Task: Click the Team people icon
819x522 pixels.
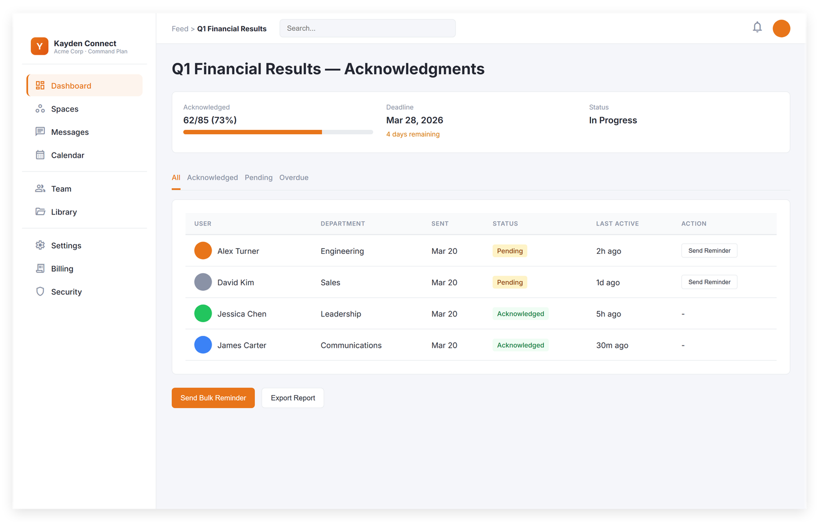Action: pos(40,188)
